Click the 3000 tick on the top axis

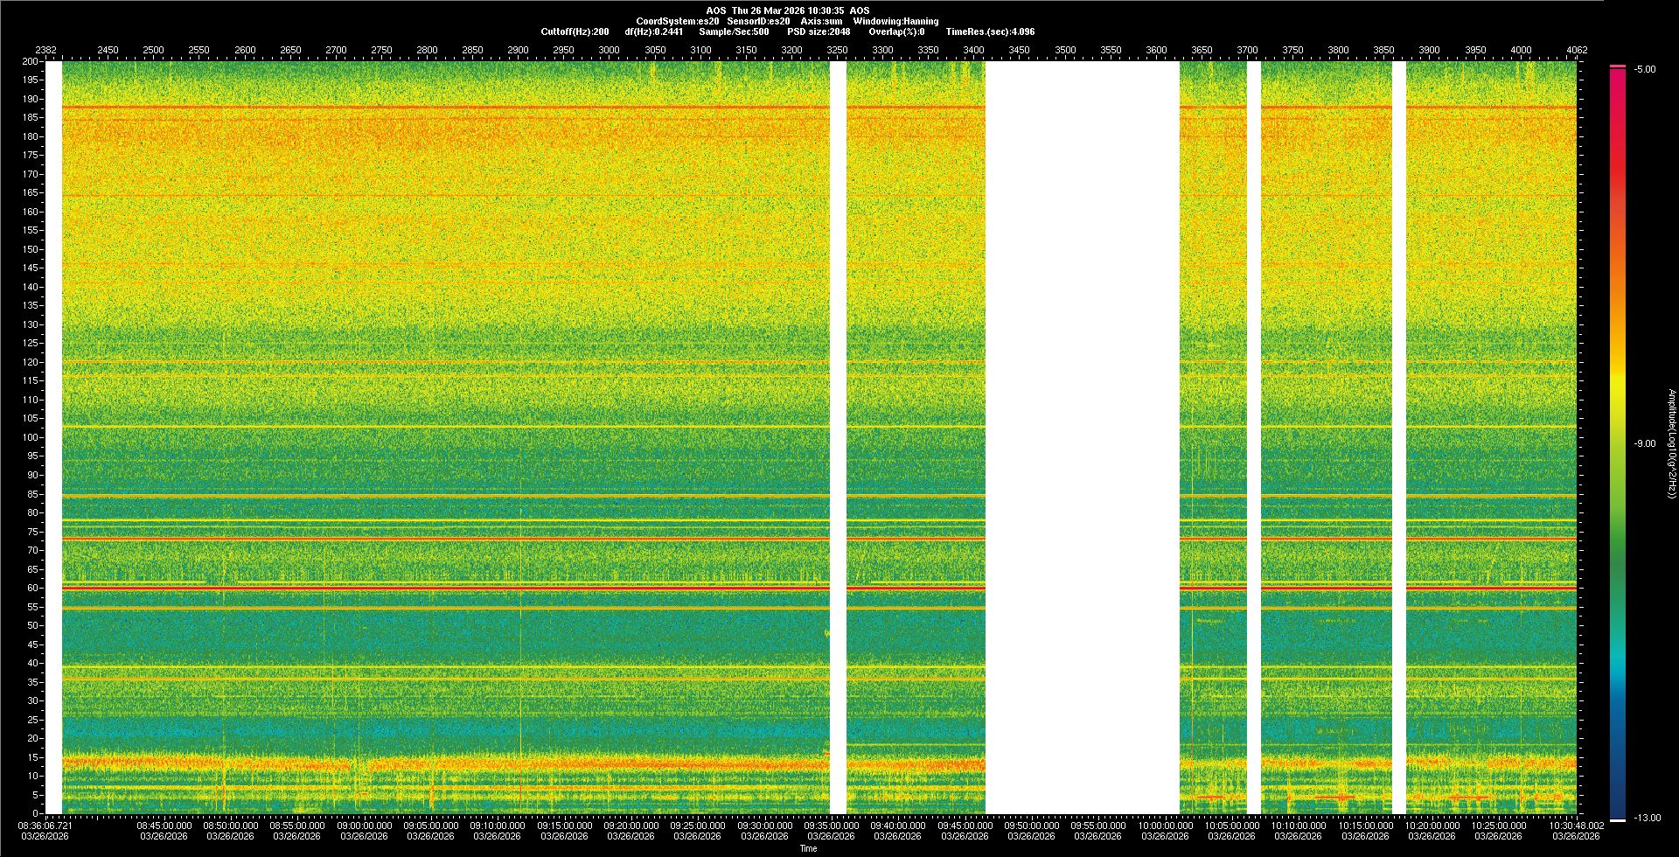[x=609, y=50]
